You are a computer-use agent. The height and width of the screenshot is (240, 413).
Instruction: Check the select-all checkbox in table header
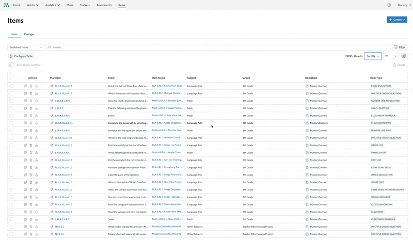coord(11,78)
